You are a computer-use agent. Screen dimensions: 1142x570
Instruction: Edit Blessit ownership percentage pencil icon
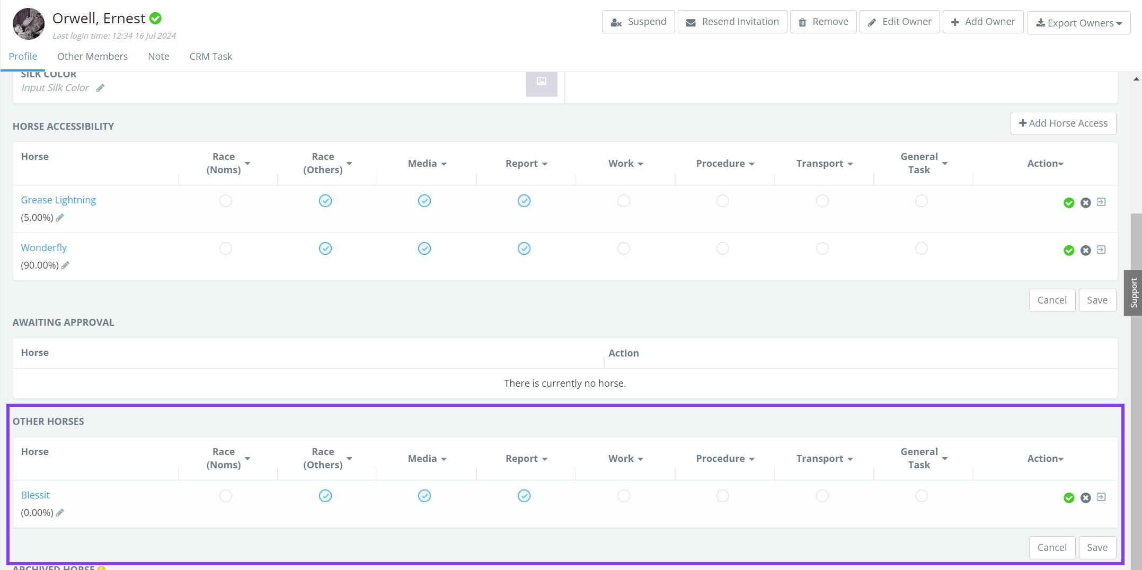[60, 513]
